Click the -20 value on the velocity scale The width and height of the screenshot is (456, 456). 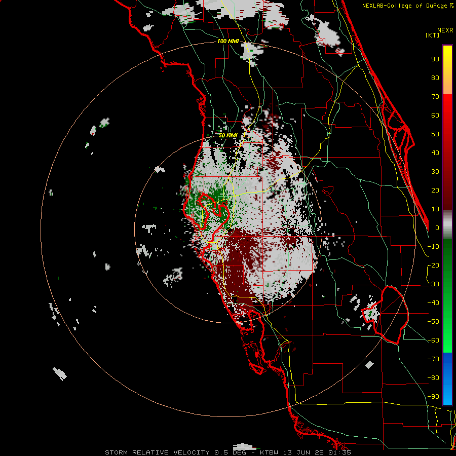(433, 265)
